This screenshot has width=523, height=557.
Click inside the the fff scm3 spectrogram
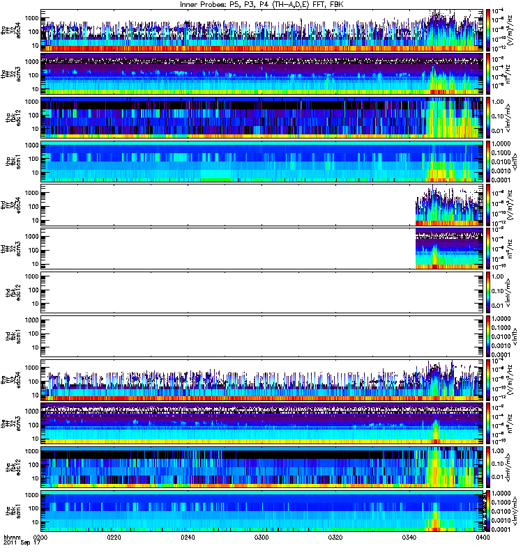click(x=262, y=424)
